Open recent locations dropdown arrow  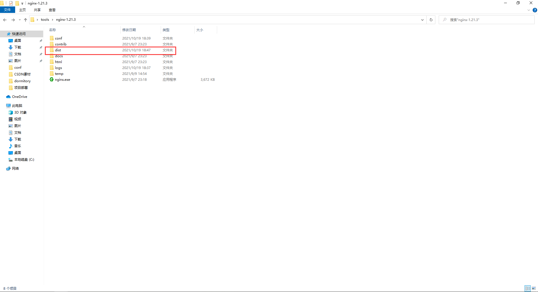(x=20, y=20)
